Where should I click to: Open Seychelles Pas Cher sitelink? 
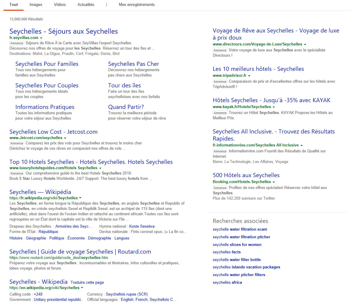click(134, 64)
